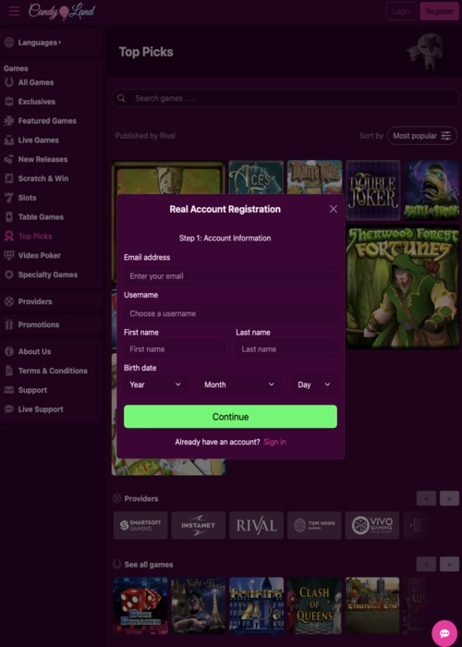Focus the Email address field
This screenshot has width=462, height=647.
[x=231, y=276]
